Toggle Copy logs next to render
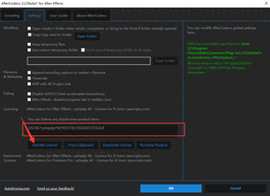 click(30, 35)
